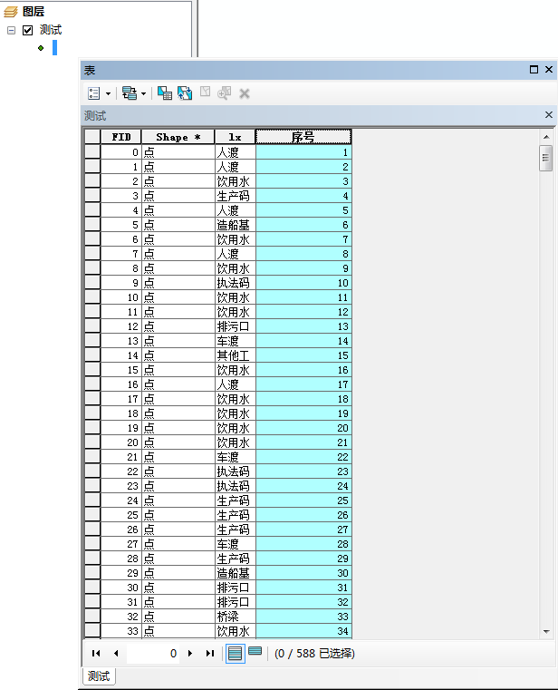The image size is (558, 690).
Task: Click the 饮用水 cell in FID 2 row
Action: pos(236,181)
